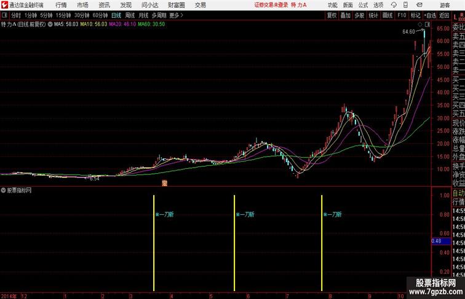Image resolution: width=465 pixels, height=299 pixels.
Task: Expand the 更多 periods list
Action: coord(176,15)
